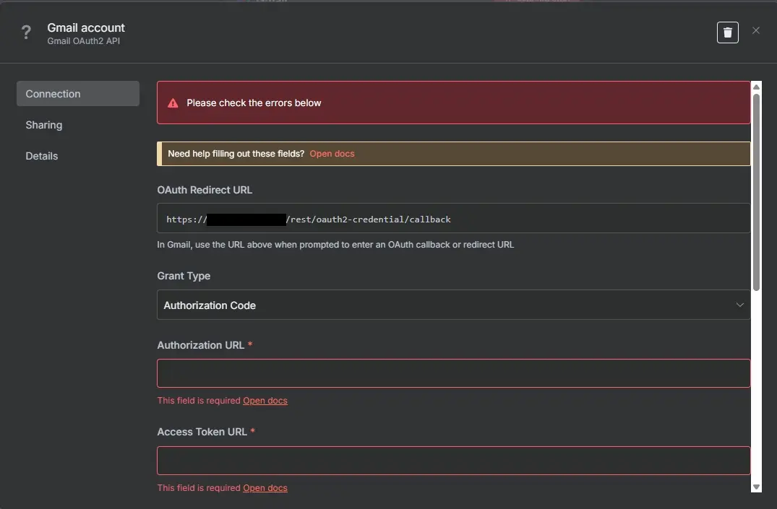The image size is (777, 509).
Task: Click the red warning triangle icon
Action: 173,103
